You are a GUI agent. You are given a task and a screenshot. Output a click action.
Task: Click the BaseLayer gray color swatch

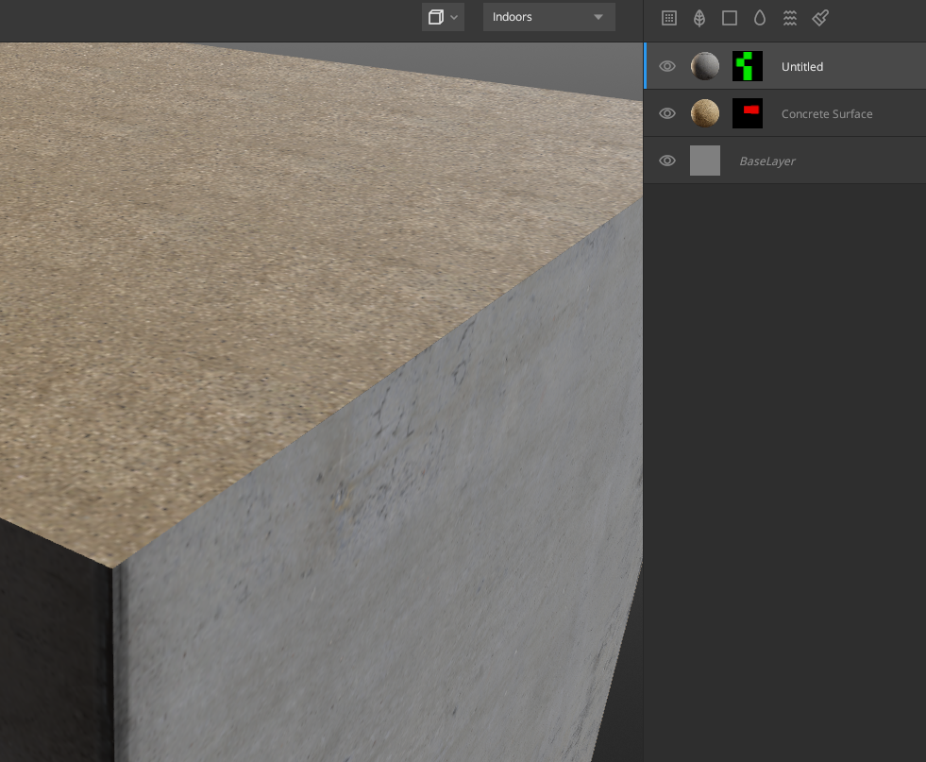705,161
